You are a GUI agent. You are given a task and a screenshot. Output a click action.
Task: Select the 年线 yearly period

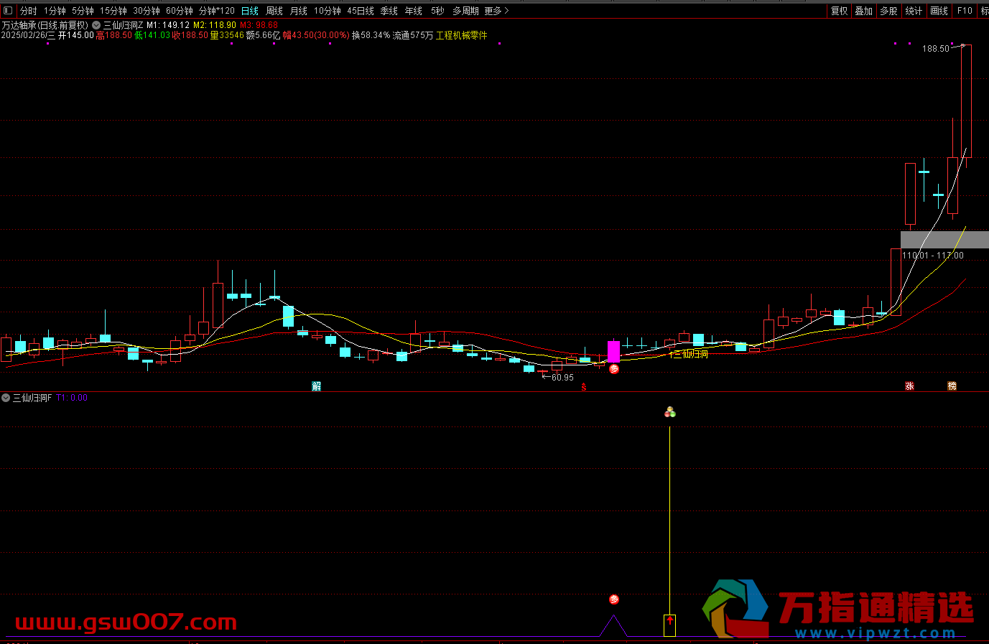[414, 11]
